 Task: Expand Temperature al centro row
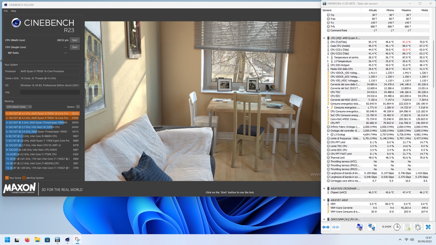coord(328,58)
